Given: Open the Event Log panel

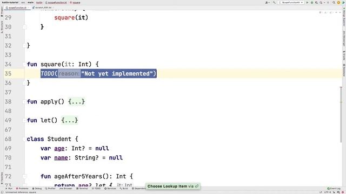Looking at the screenshot, I should pyautogui.click(x=334, y=189).
